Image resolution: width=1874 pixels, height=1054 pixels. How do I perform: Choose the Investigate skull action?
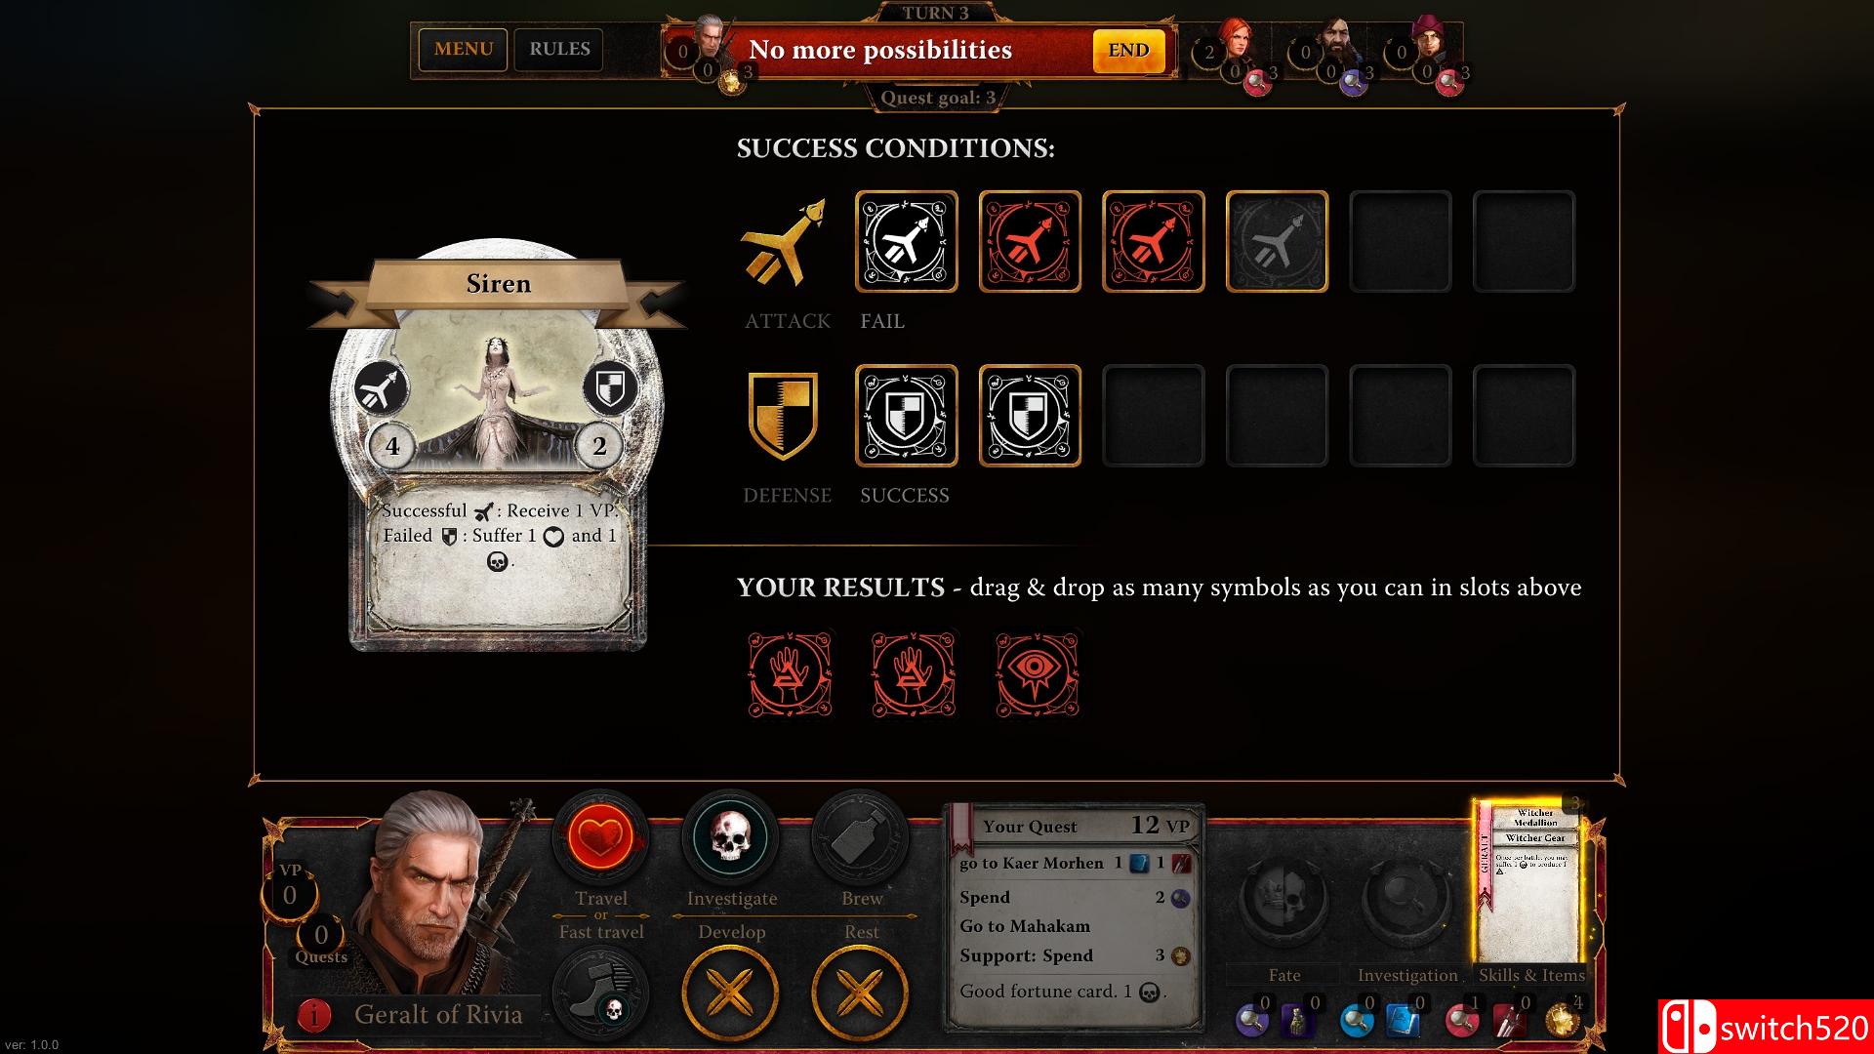[730, 837]
